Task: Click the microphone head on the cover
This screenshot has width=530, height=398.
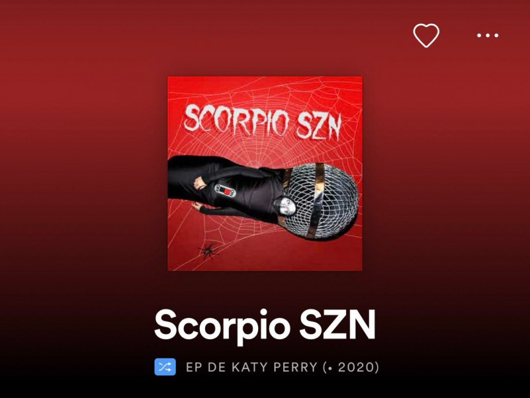Action: [320, 202]
